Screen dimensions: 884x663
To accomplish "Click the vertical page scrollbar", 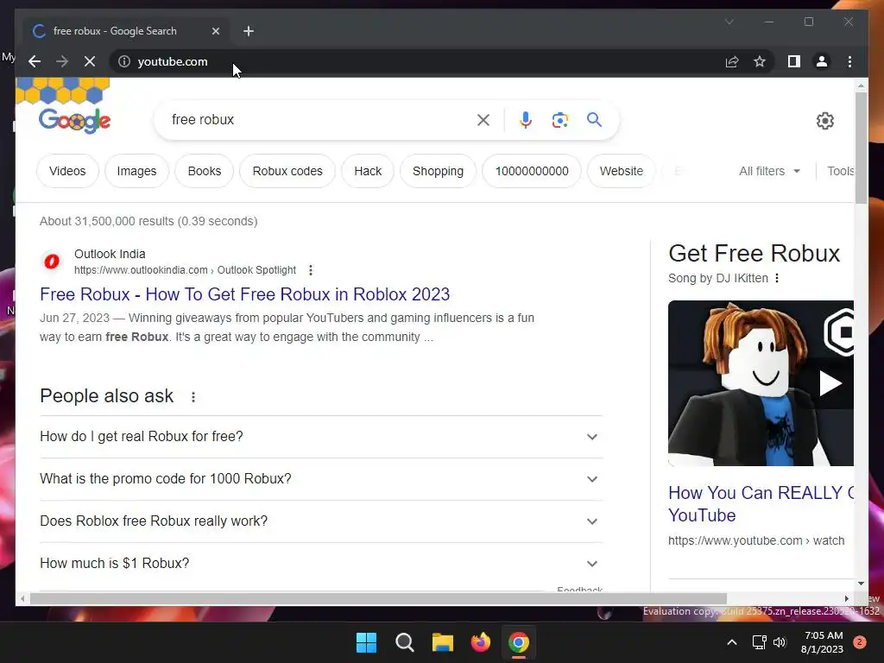I will 861,148.
